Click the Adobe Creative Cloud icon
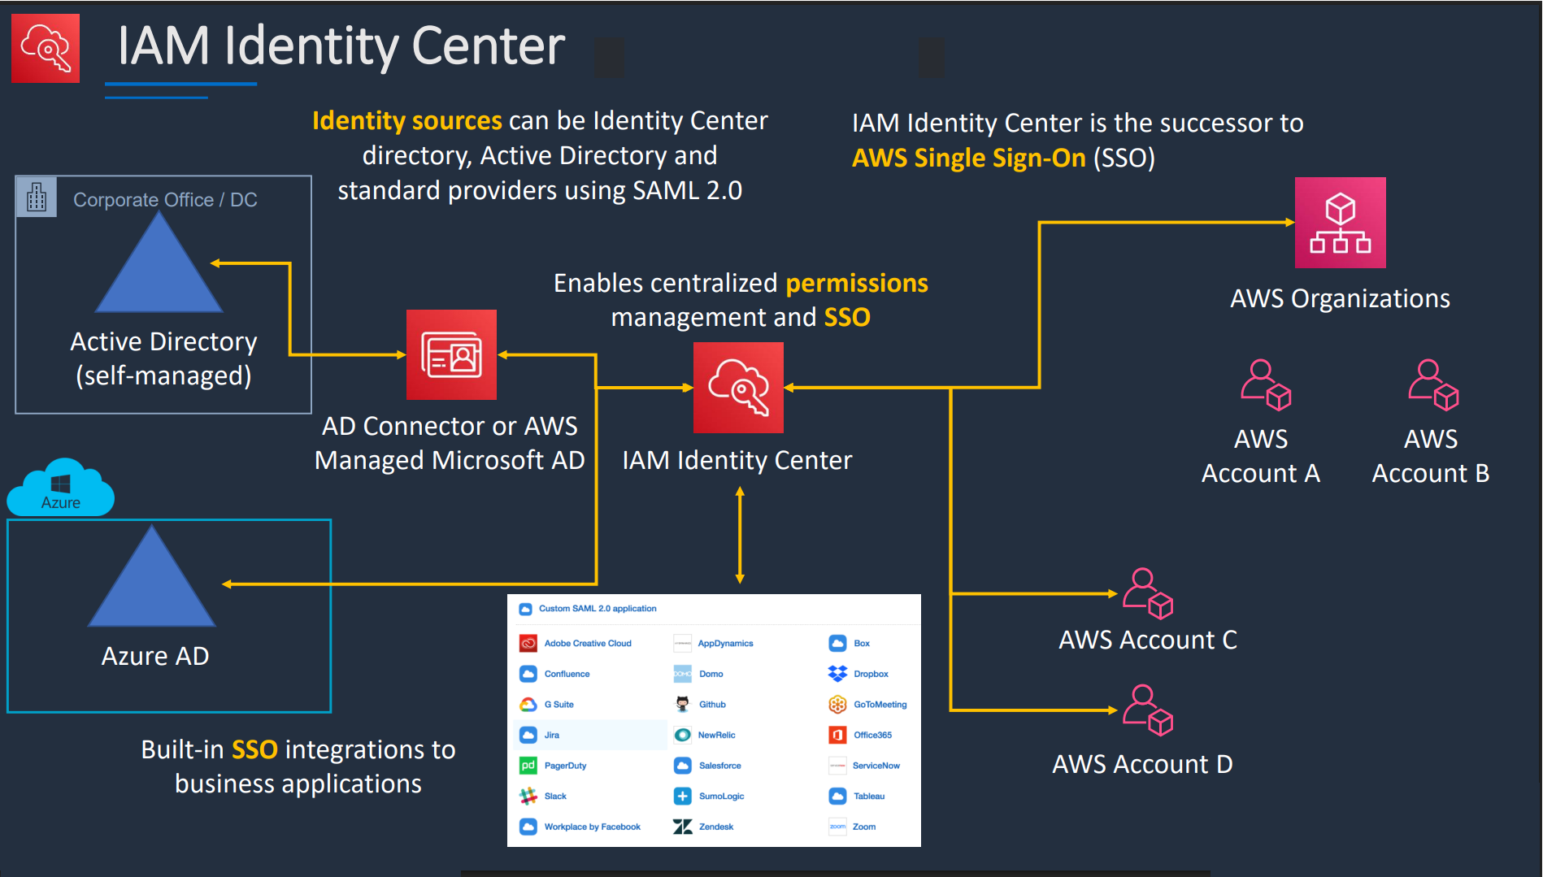1543x877 pixels. pos(528,644)
